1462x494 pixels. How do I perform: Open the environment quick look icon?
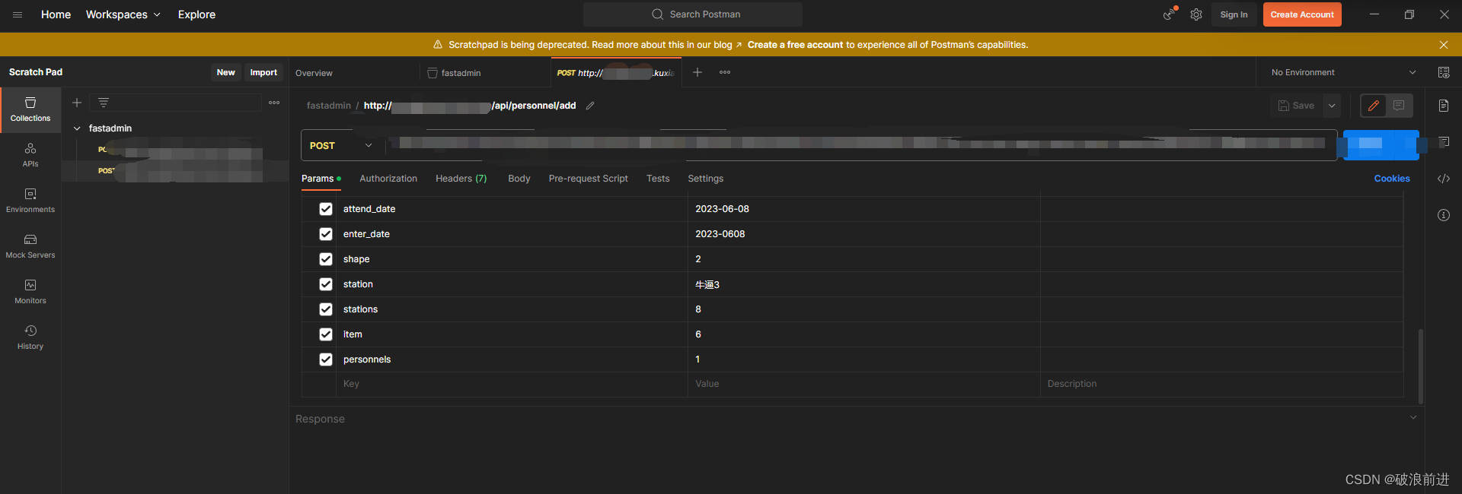pyautogui.click(x=1444, y=72)
